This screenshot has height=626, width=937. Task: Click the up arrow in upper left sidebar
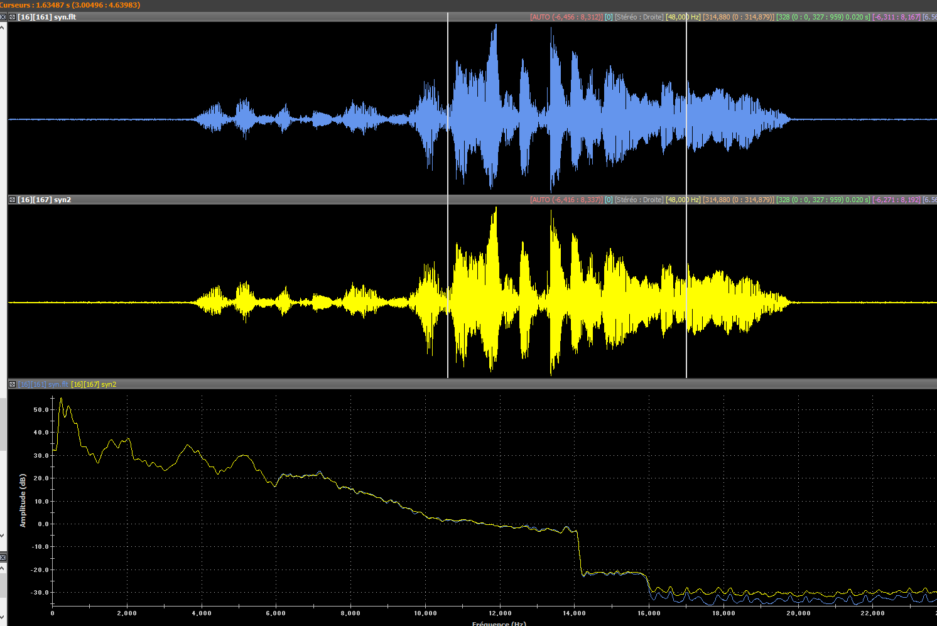[x=3, y=27]
